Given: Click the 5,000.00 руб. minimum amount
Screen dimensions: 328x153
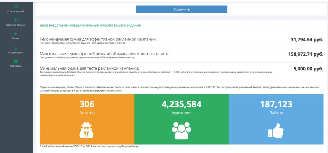Looking at the screenshot, I should 308,69.
